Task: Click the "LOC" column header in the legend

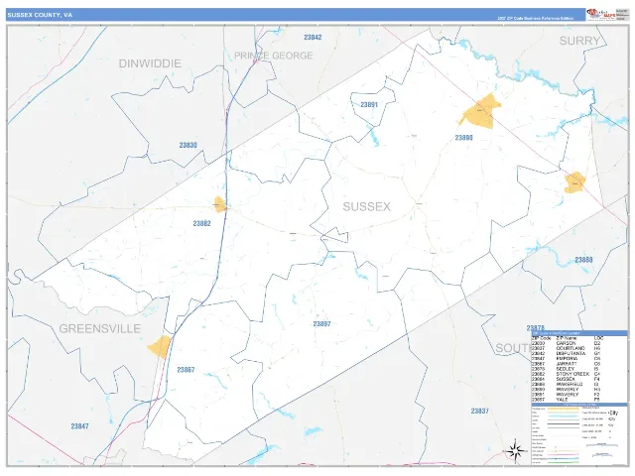Action: (598, 338)
